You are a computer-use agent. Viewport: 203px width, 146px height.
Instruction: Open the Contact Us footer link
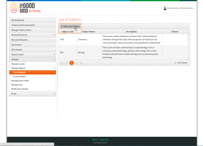pyautogui.click(x=104, y=140)
